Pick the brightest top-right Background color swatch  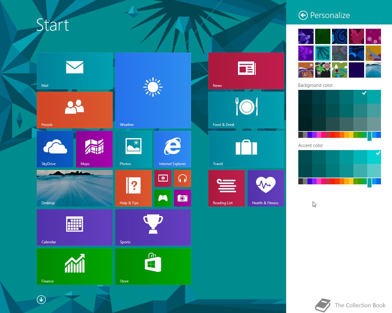click(374, 97)
